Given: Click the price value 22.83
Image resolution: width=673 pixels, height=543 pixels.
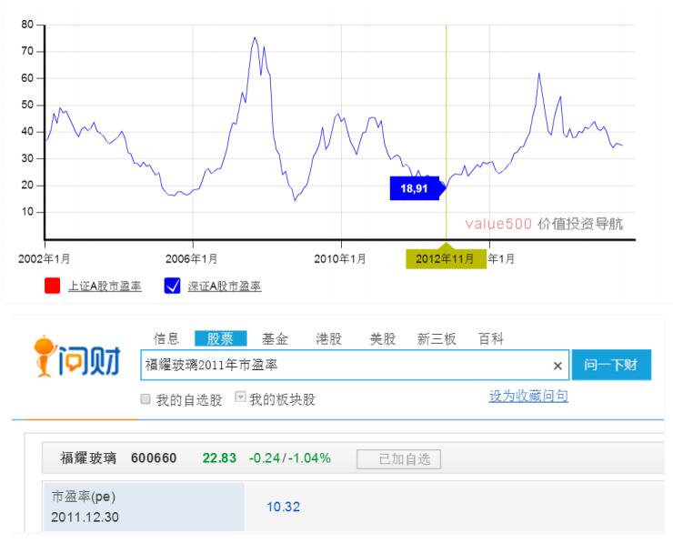Looking at the screenshot, I should click(219, 458).
